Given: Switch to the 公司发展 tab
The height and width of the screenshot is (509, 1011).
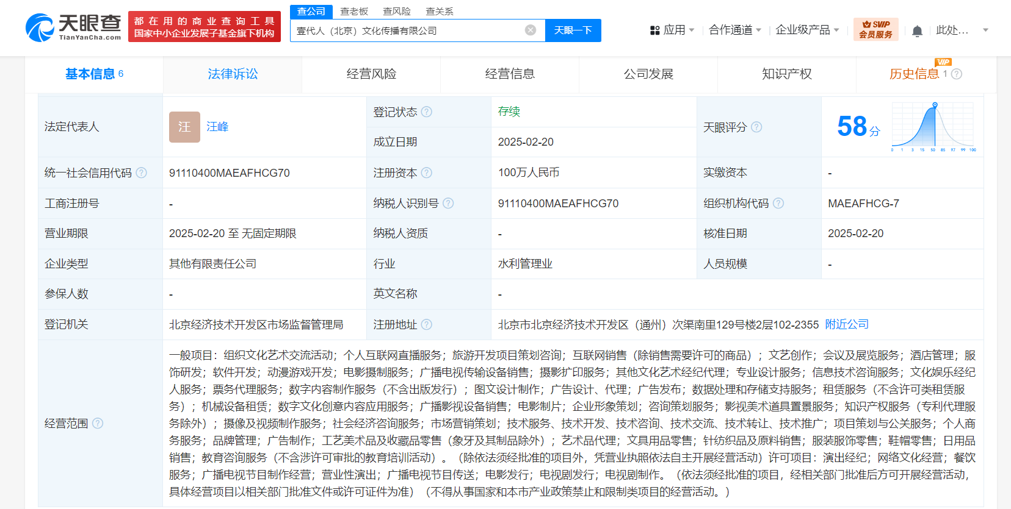Looking at the screenshot, I should pyautogui.click(x=648, y=74).
